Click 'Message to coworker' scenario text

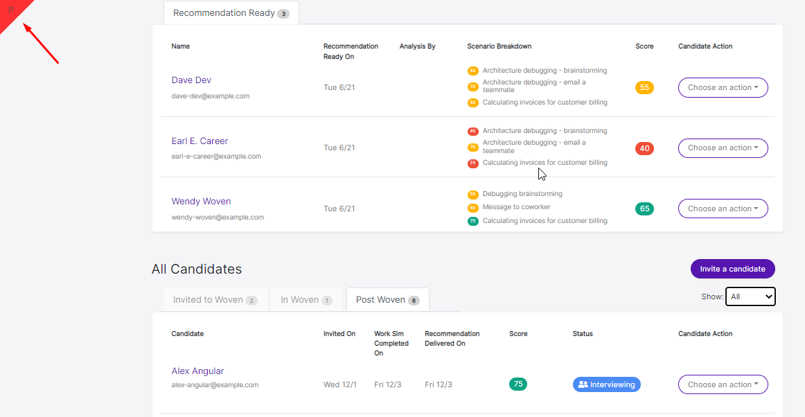(x=517, y=207)
